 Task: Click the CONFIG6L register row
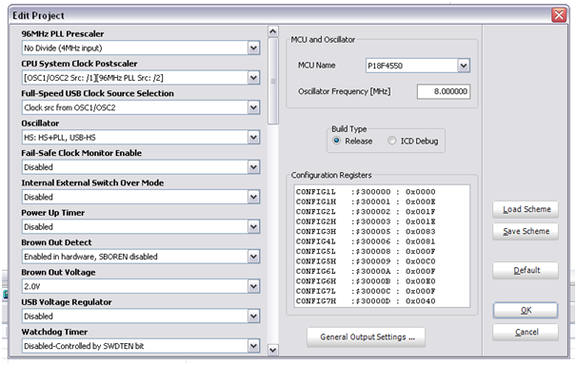[x=366, y=271]
